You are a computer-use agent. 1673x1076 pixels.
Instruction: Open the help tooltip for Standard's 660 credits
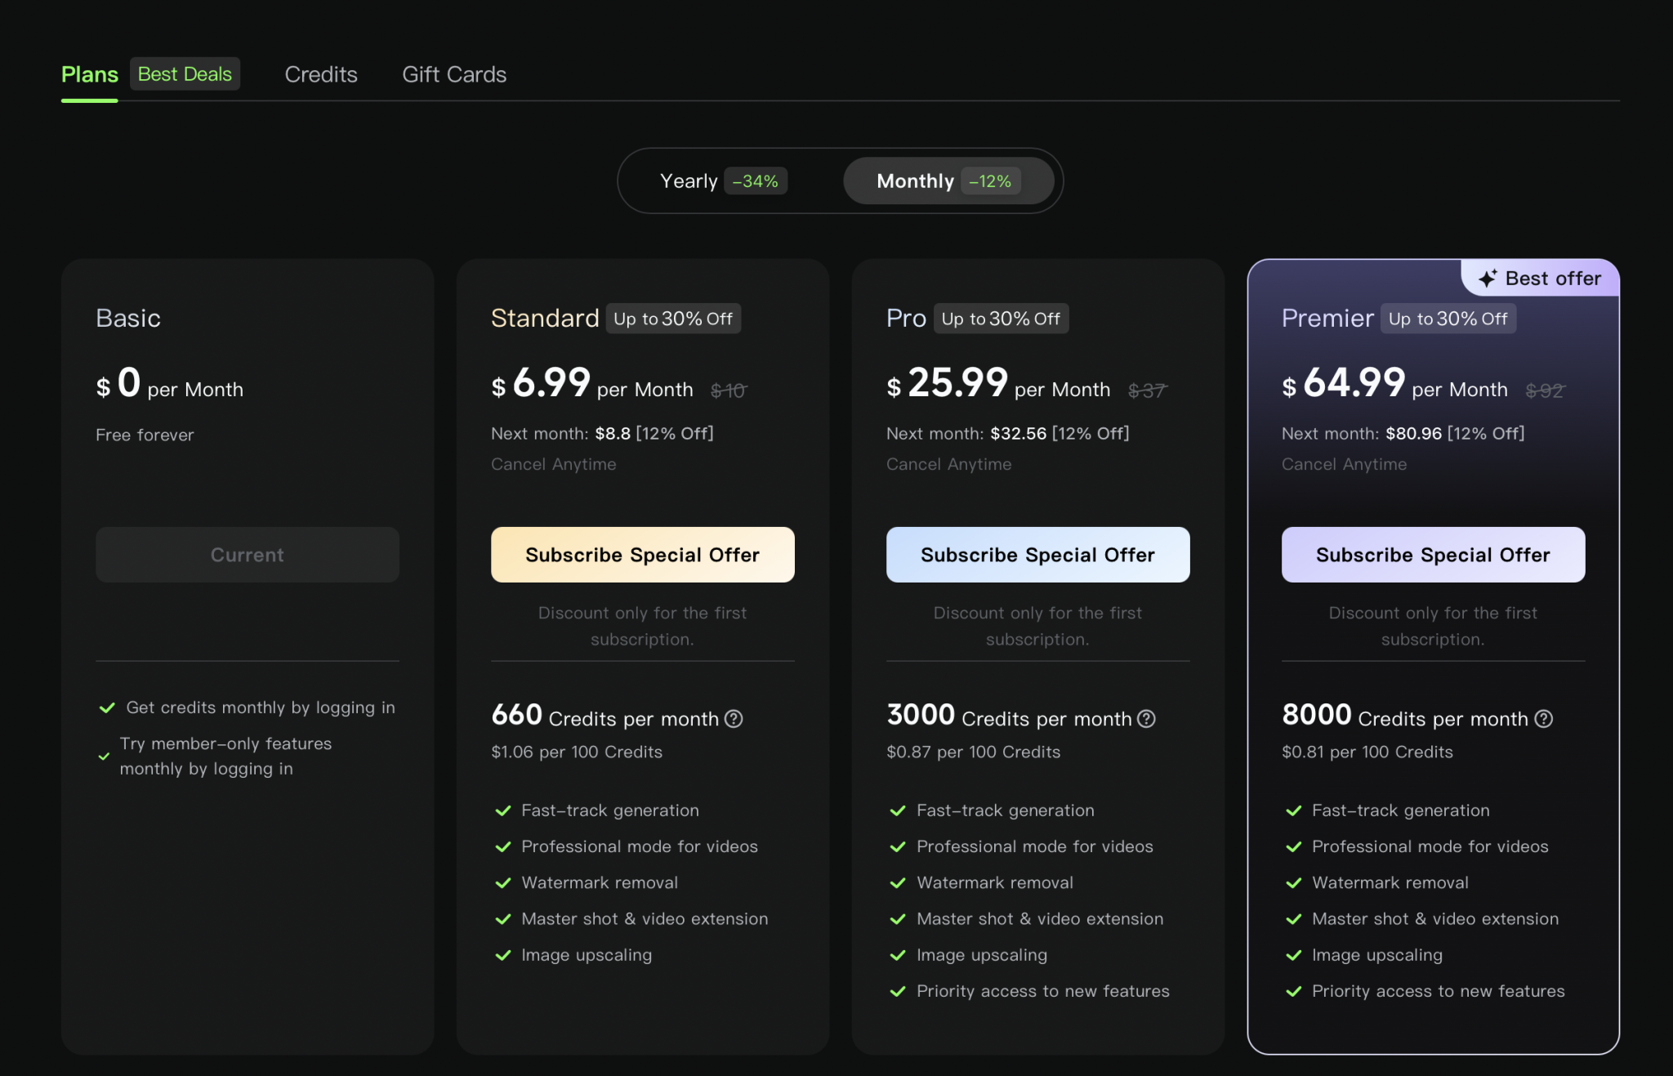click(734, 719)
